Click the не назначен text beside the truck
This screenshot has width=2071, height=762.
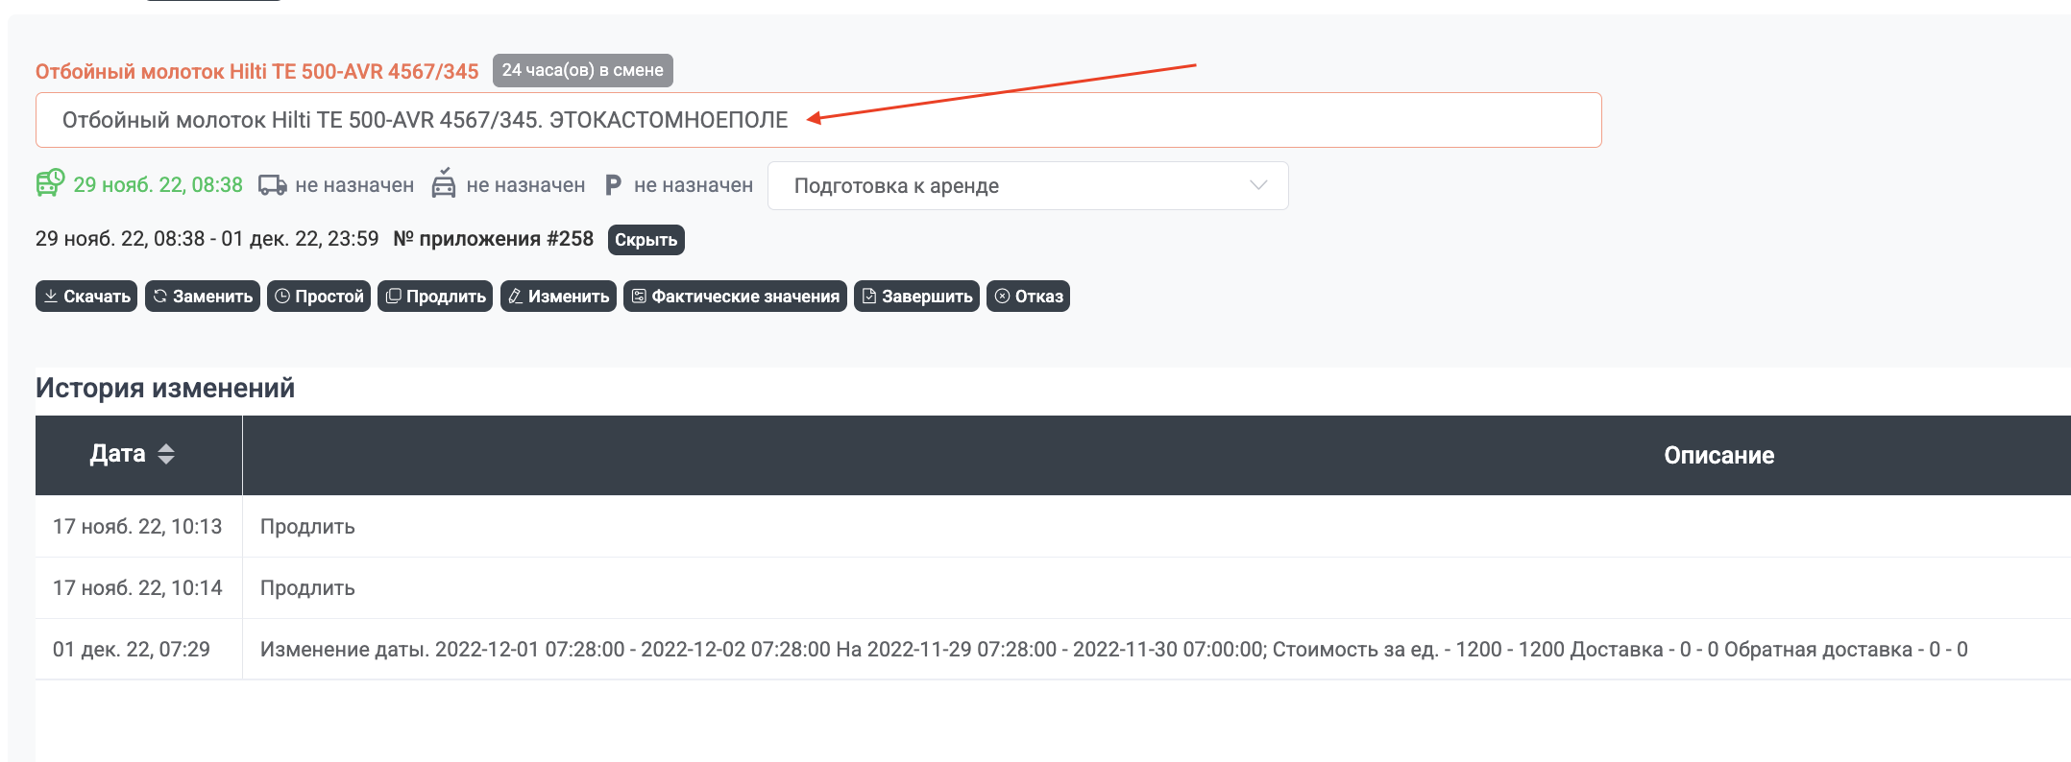tap(354, 185)
